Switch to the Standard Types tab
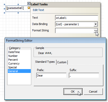Screen dimensions: 108x102 click(45, 62)
